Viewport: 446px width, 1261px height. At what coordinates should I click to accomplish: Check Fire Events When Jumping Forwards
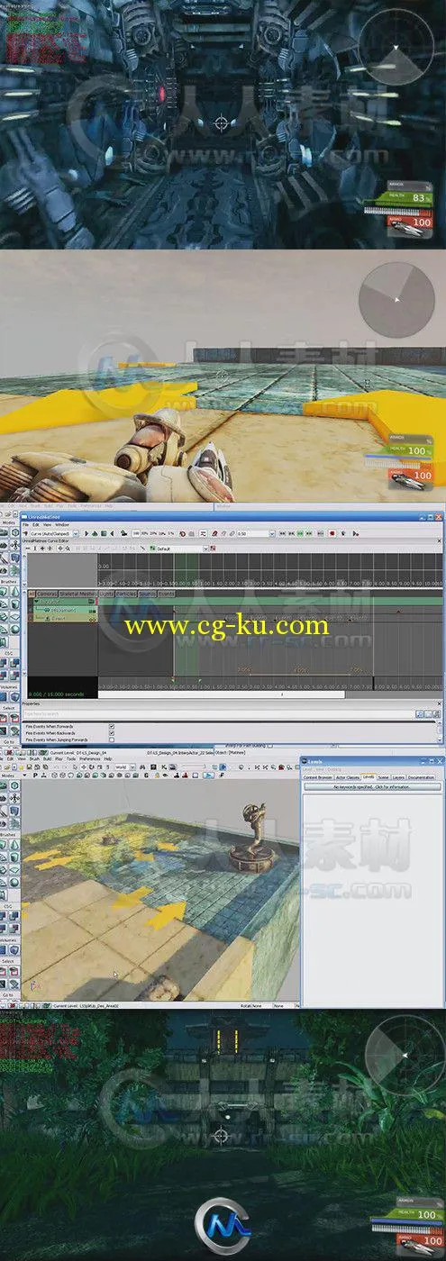pos(111,739)
